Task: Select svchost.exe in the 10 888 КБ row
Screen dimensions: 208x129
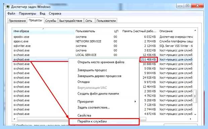Action: (x=21, y=64)
